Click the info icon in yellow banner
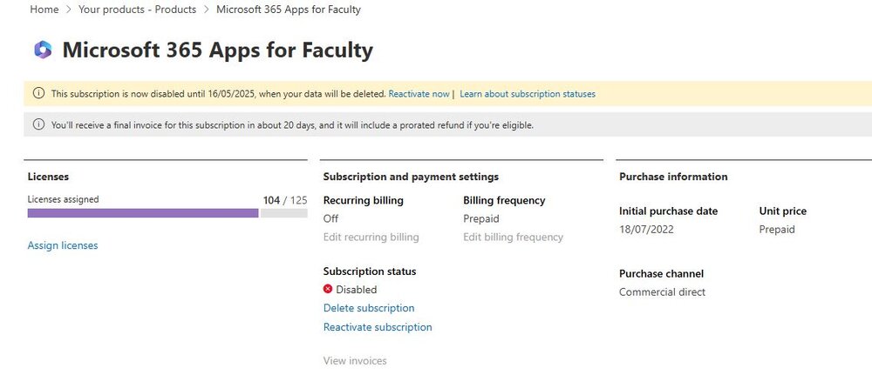 [x=38, y=93]
